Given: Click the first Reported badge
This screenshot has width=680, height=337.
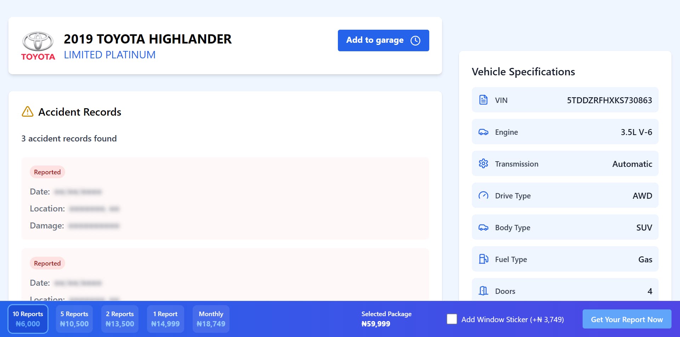Looking at the screenshot, I should pyautogui.click(x=47, y=172).
